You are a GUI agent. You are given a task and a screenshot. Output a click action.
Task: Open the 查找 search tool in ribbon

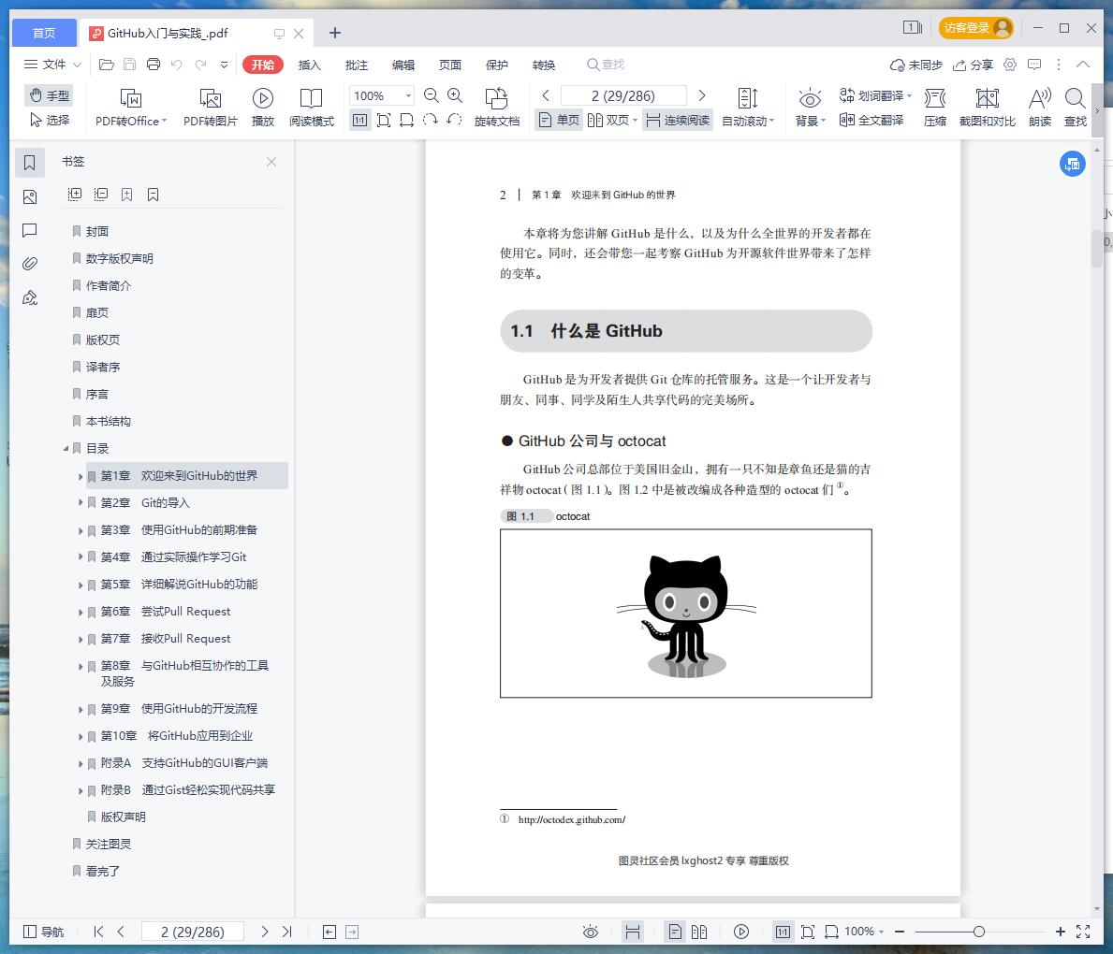click(x=1076, y=108)
